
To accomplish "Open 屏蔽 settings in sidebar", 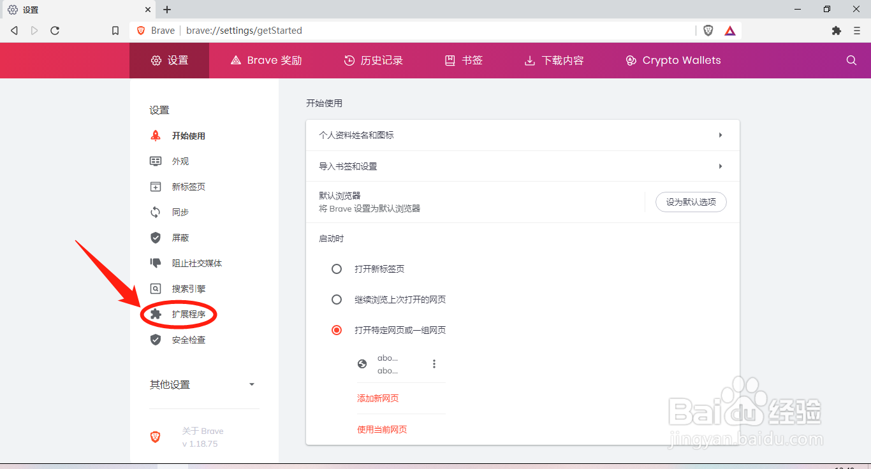I will tap(180, 238).
